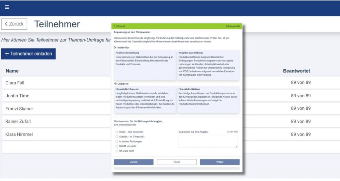
Task: Focus the 'Begründen Sie Ihre Angabe' text field
Action: [208, 141]
